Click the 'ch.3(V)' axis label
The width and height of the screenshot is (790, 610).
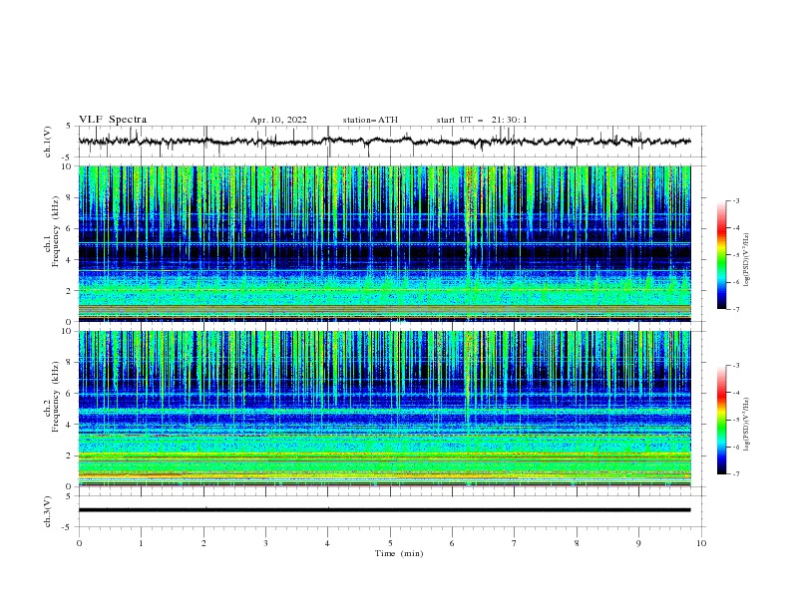click(x=48, y=511)
